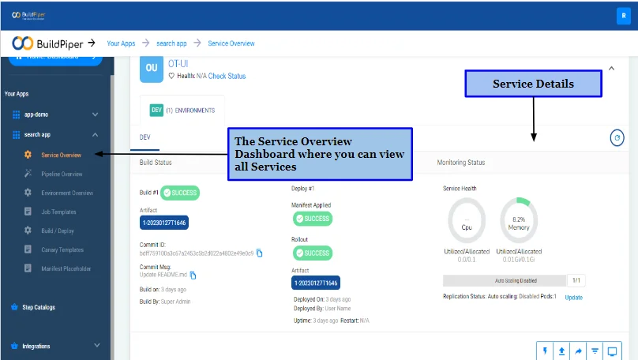Click the lightning bolt action icon
Screen dimensions: 638x360
[545, 351]
